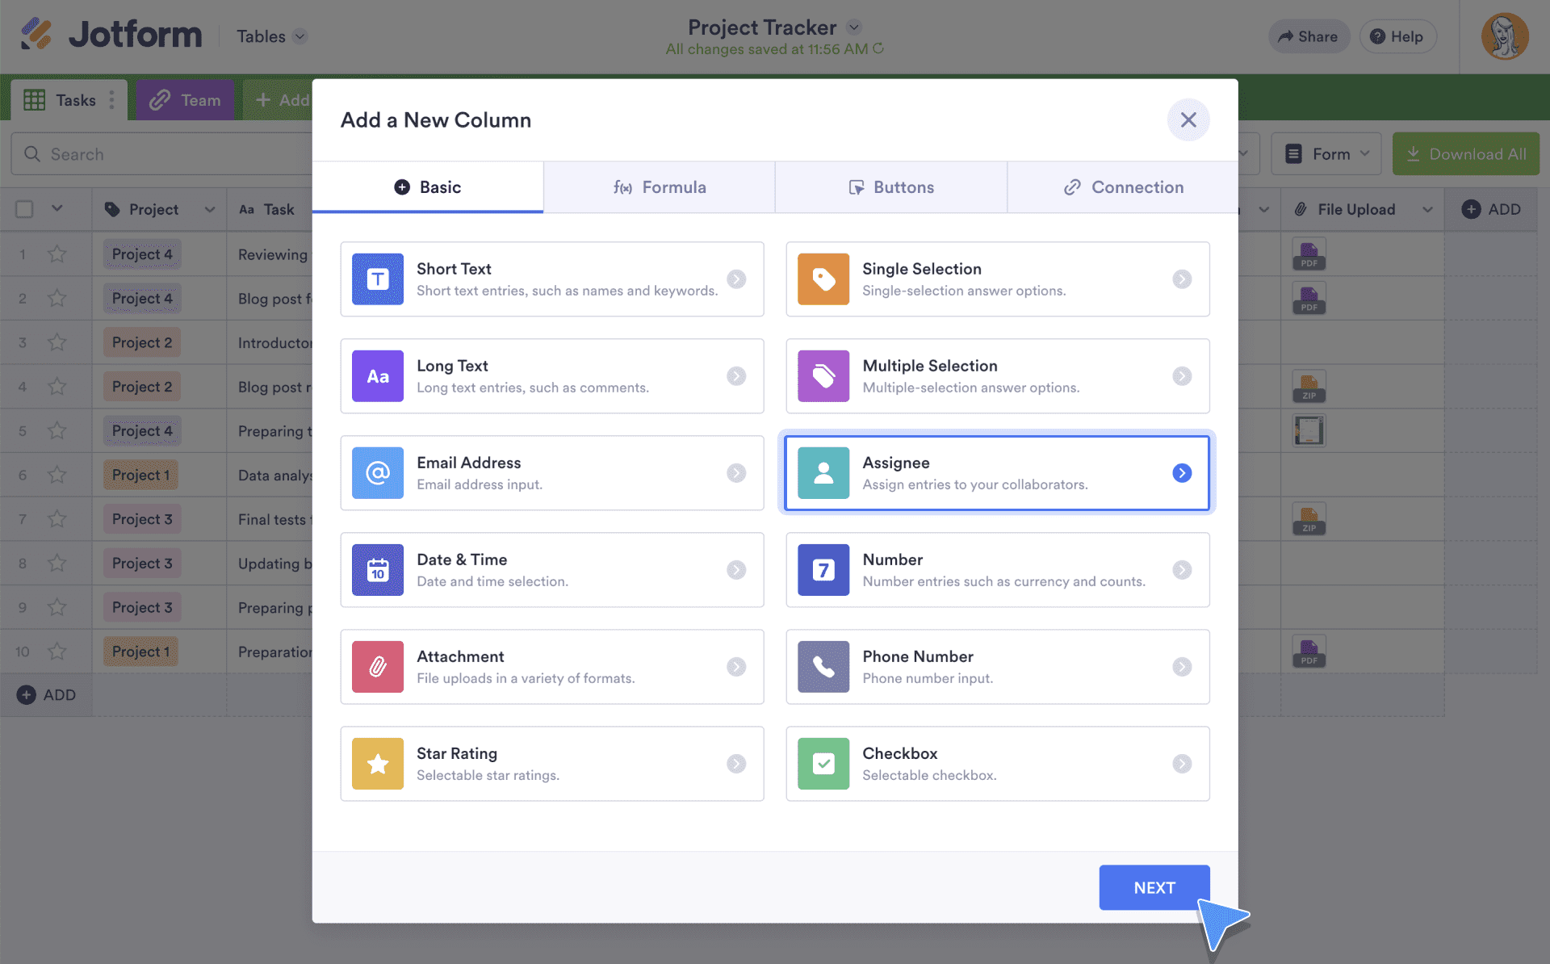
Task: Select the Phone Number column icon
Action: (823, 666)
